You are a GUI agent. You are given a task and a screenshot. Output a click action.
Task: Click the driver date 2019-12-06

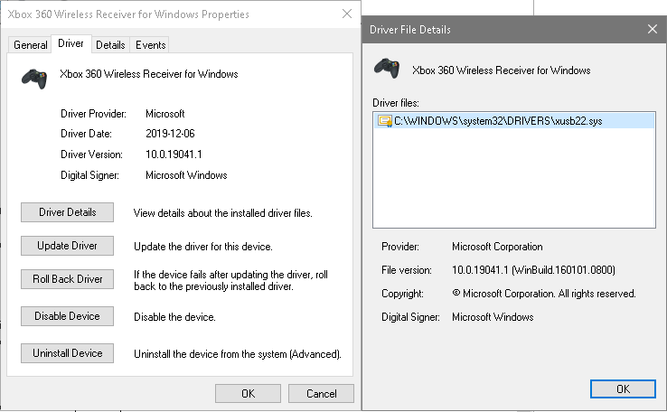(170, 134)
